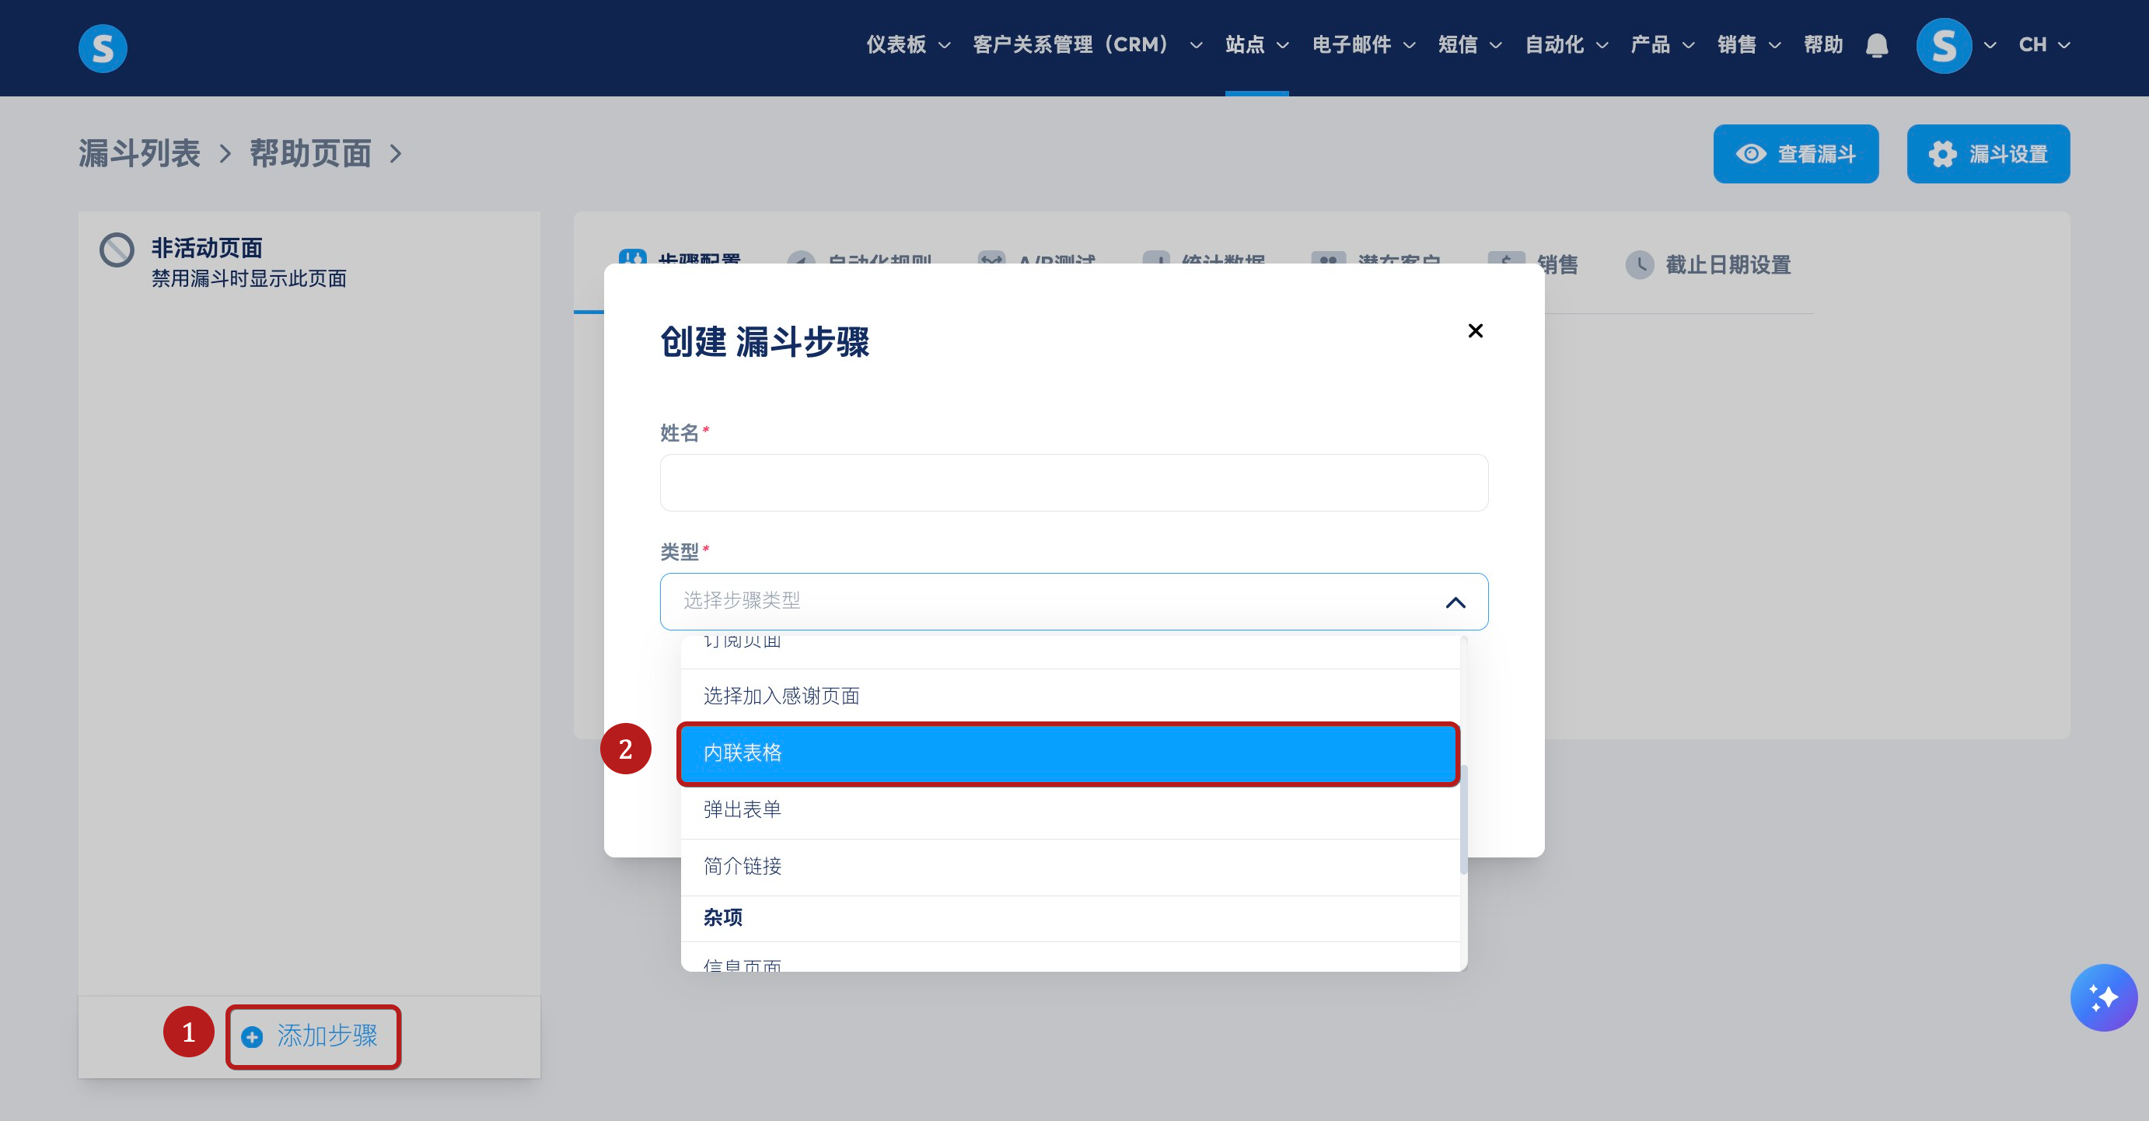
Task: Click the plus icon beside 添加步骤
Action: pos(252,1036)
